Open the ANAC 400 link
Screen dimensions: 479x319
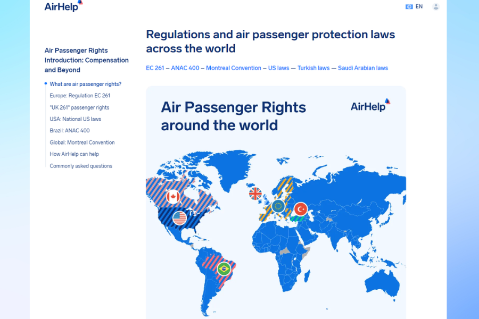[x=185, y=68]
